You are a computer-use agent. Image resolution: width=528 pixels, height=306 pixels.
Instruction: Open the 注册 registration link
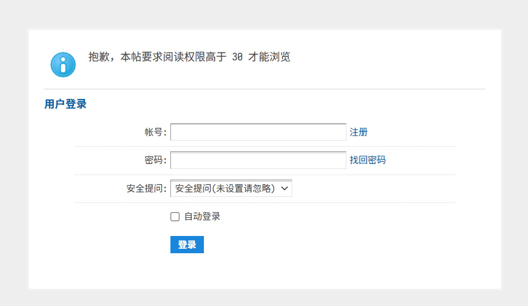point(359,132)
